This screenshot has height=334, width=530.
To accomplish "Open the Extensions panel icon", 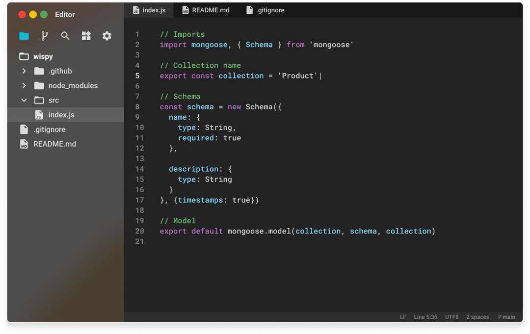I will coord(86,35).
